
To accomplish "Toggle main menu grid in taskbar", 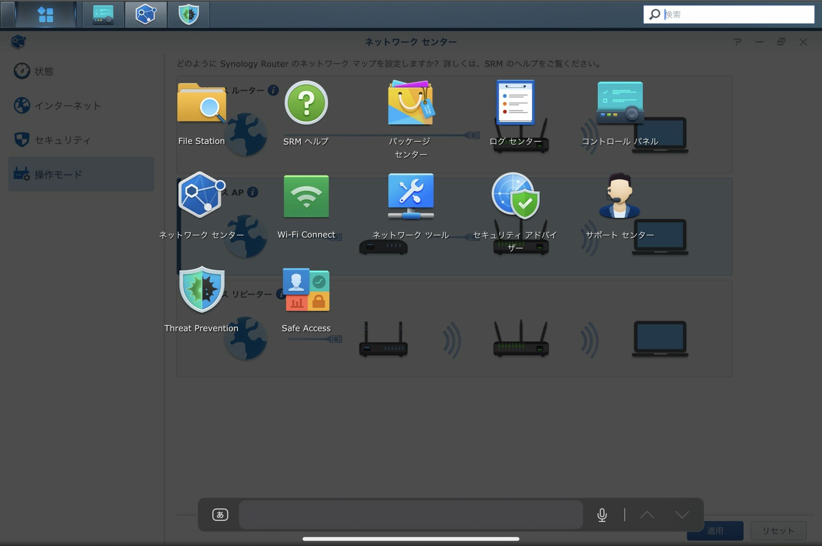I will pos(45,14).
